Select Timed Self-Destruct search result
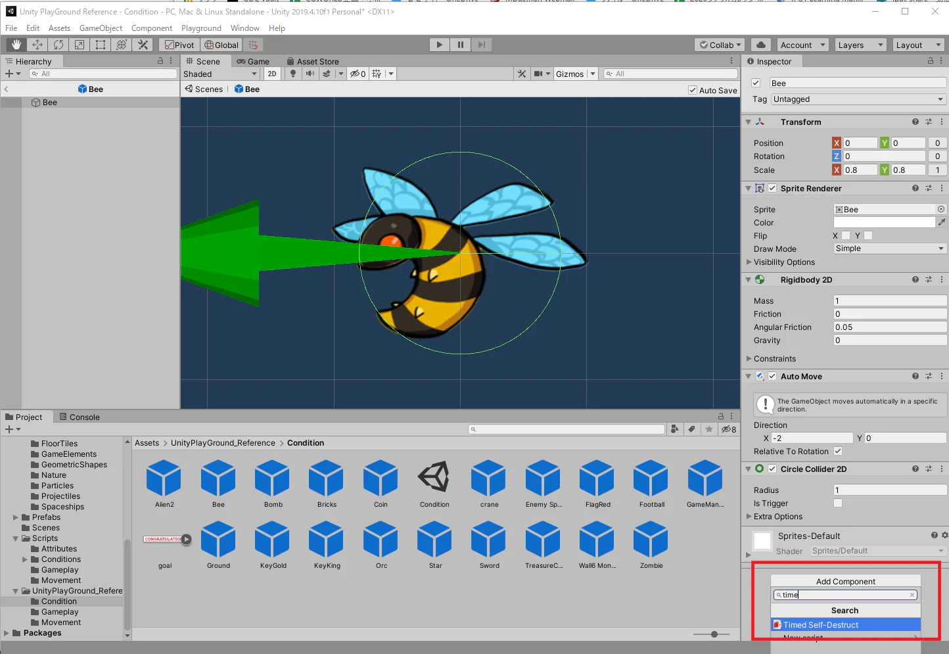This screenshot has width=949, height=654. click(x=846, y=624)
